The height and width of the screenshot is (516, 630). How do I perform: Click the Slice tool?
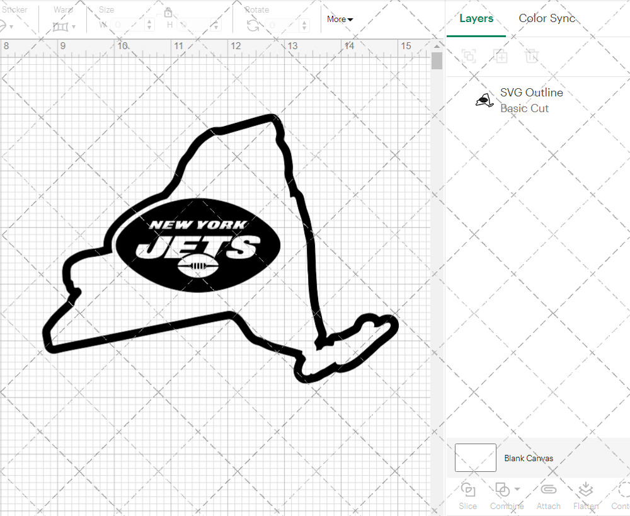click(x=468, y=496)
